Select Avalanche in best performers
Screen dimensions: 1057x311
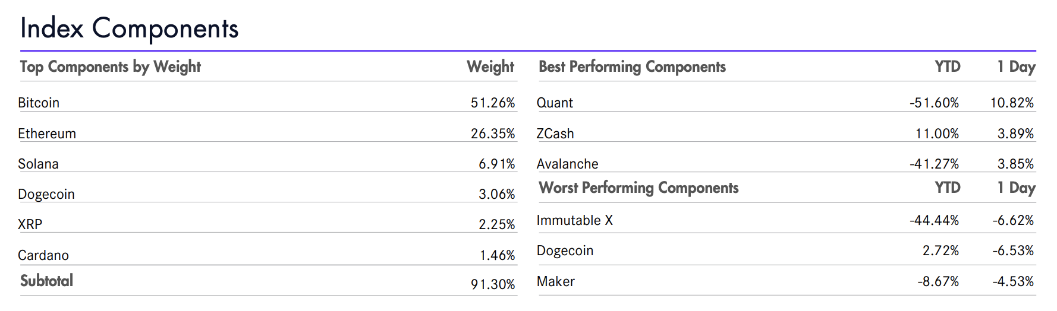pyautogui.click(x=567, y=164)
